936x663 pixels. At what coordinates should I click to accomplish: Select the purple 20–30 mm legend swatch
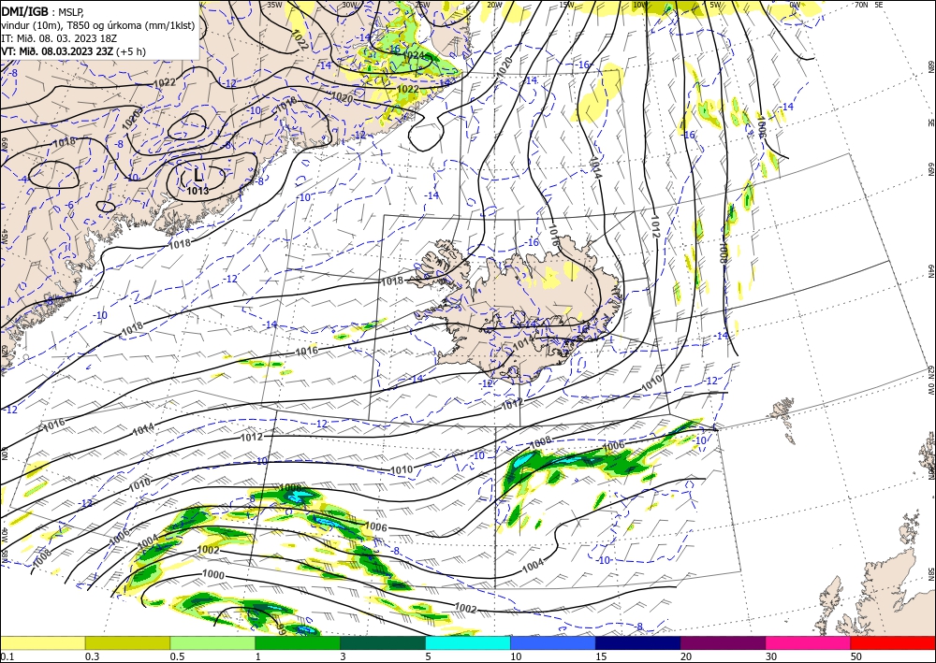point(723,642)
